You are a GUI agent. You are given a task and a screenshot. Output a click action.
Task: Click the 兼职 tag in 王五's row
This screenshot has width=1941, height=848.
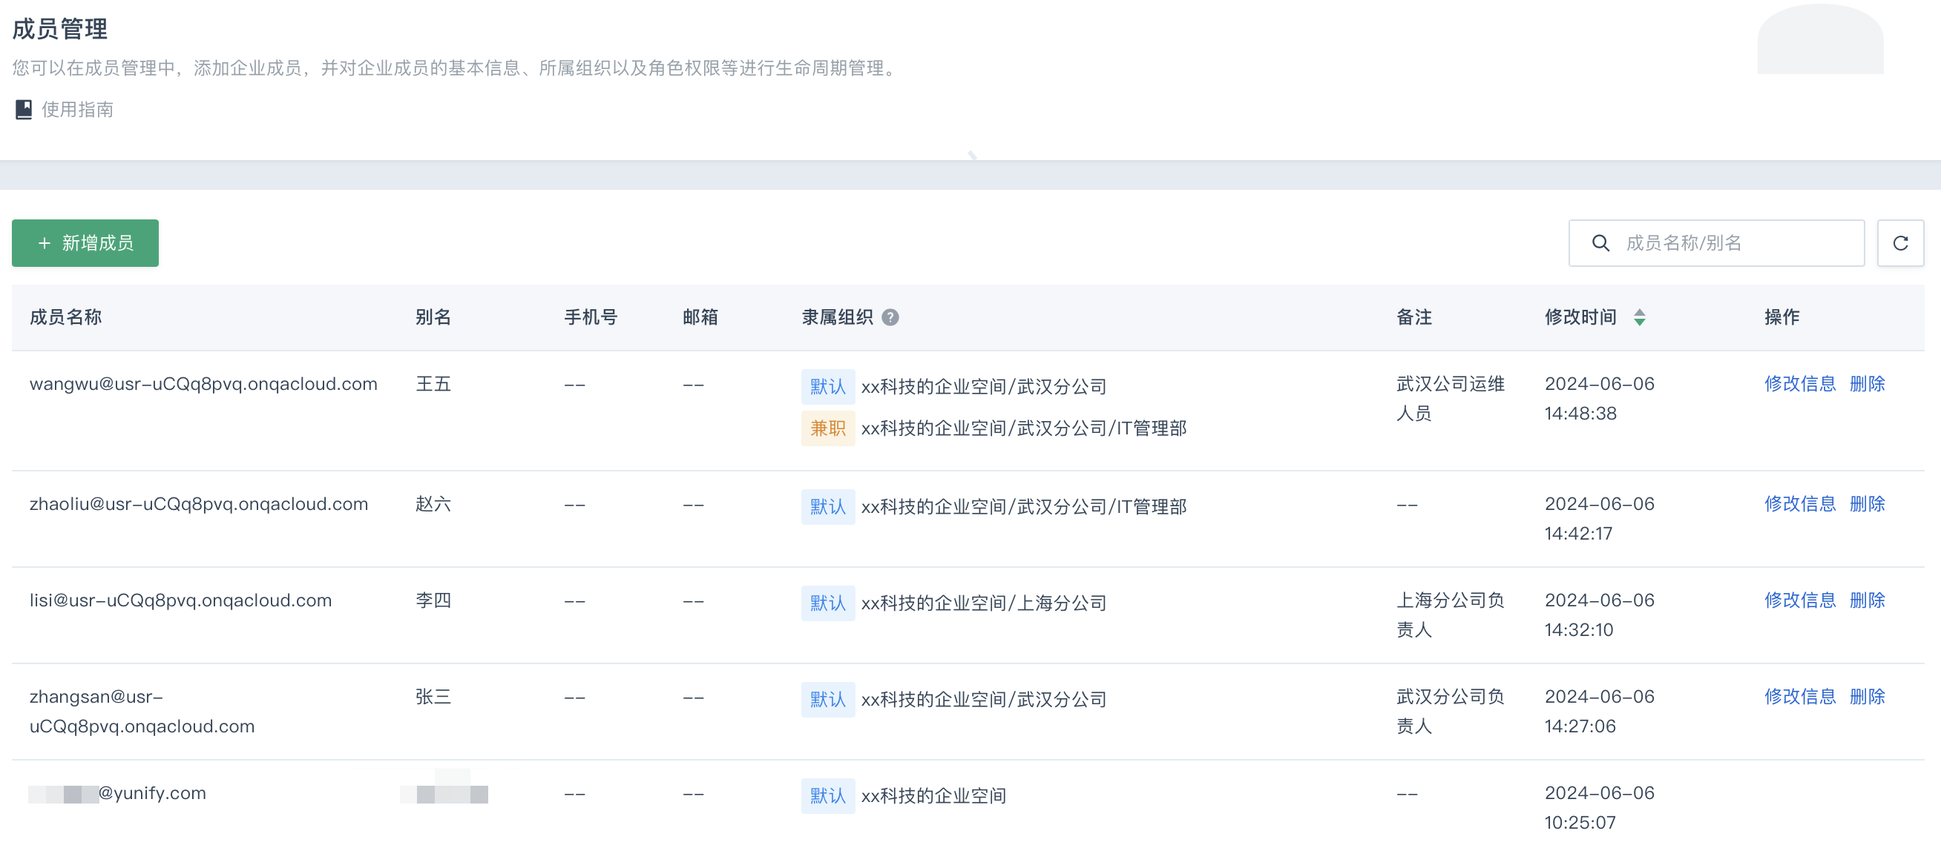827,428
